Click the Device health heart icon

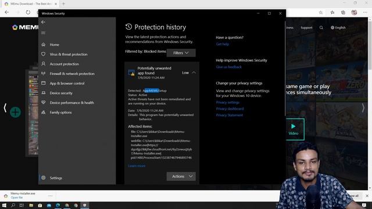pos(44,102)
